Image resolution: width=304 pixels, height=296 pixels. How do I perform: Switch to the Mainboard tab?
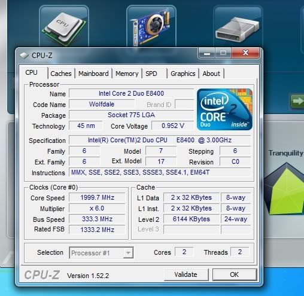93,74
